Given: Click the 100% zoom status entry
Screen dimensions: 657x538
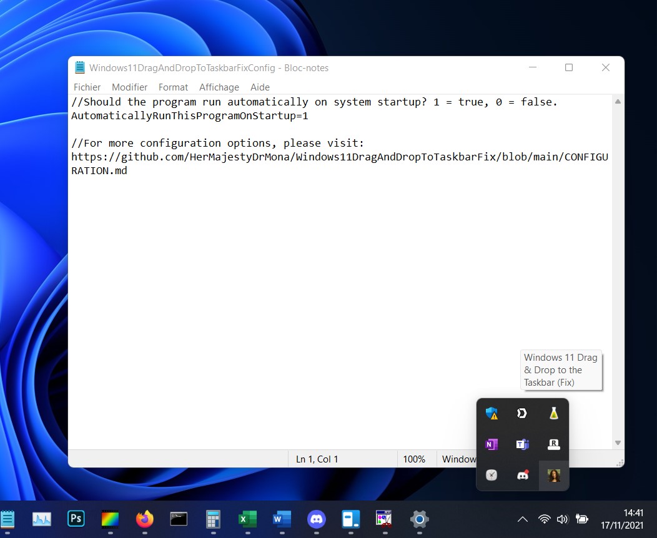Looking at the screenshot, I should pyautogui.click(x=414, y=459).
